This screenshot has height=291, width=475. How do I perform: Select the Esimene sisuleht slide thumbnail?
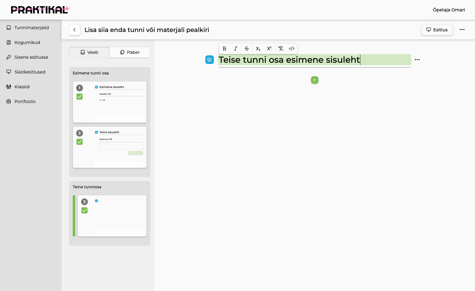[110, 102]
